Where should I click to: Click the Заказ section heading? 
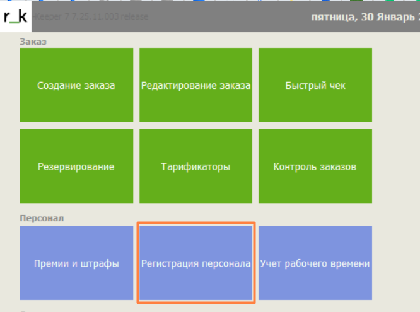[x=33, y=42]
